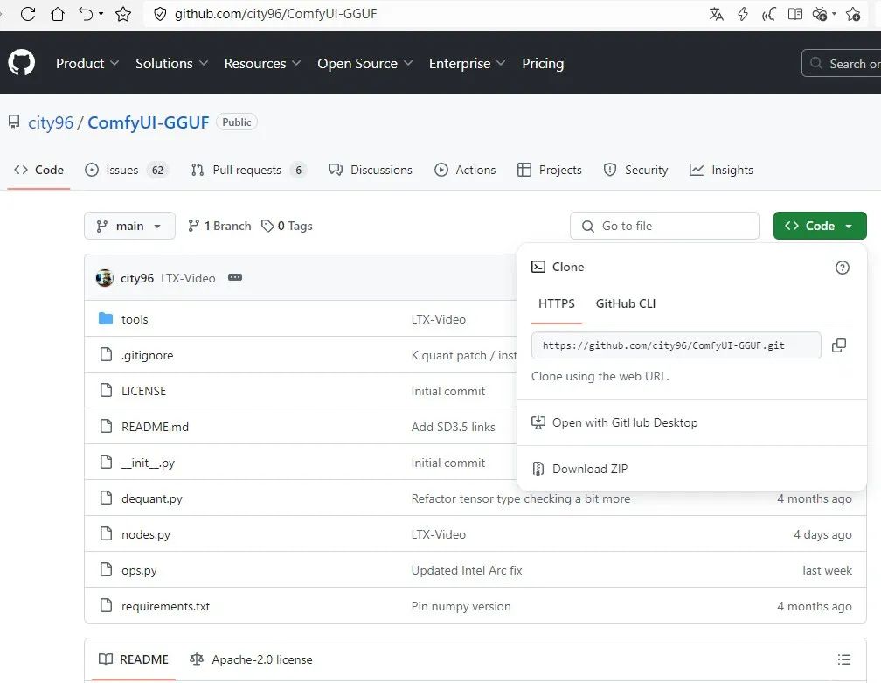The width and height of the screenshot is (881, 683).
Task: Click the repository icon beside city96
Action: (x=14, y=122)
